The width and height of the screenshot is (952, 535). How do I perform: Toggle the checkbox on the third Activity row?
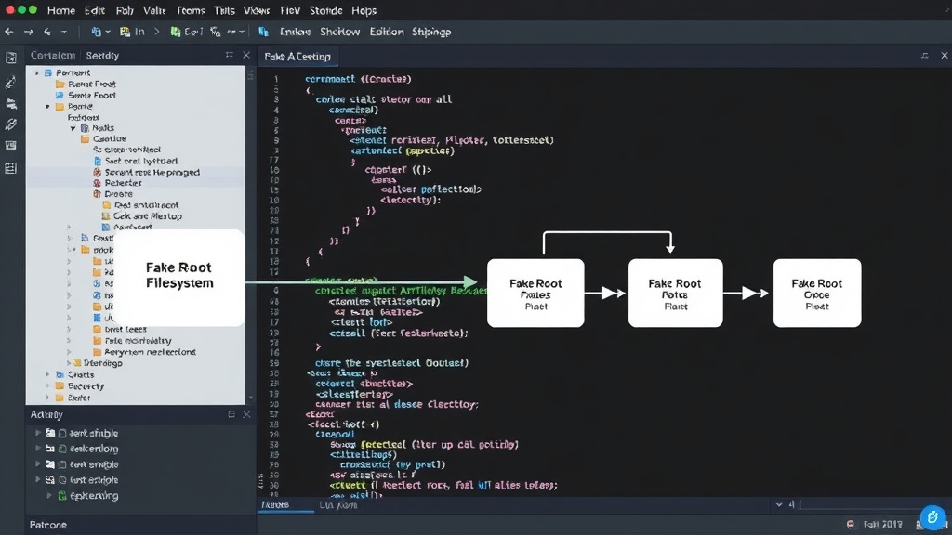[x=62, y=464]
